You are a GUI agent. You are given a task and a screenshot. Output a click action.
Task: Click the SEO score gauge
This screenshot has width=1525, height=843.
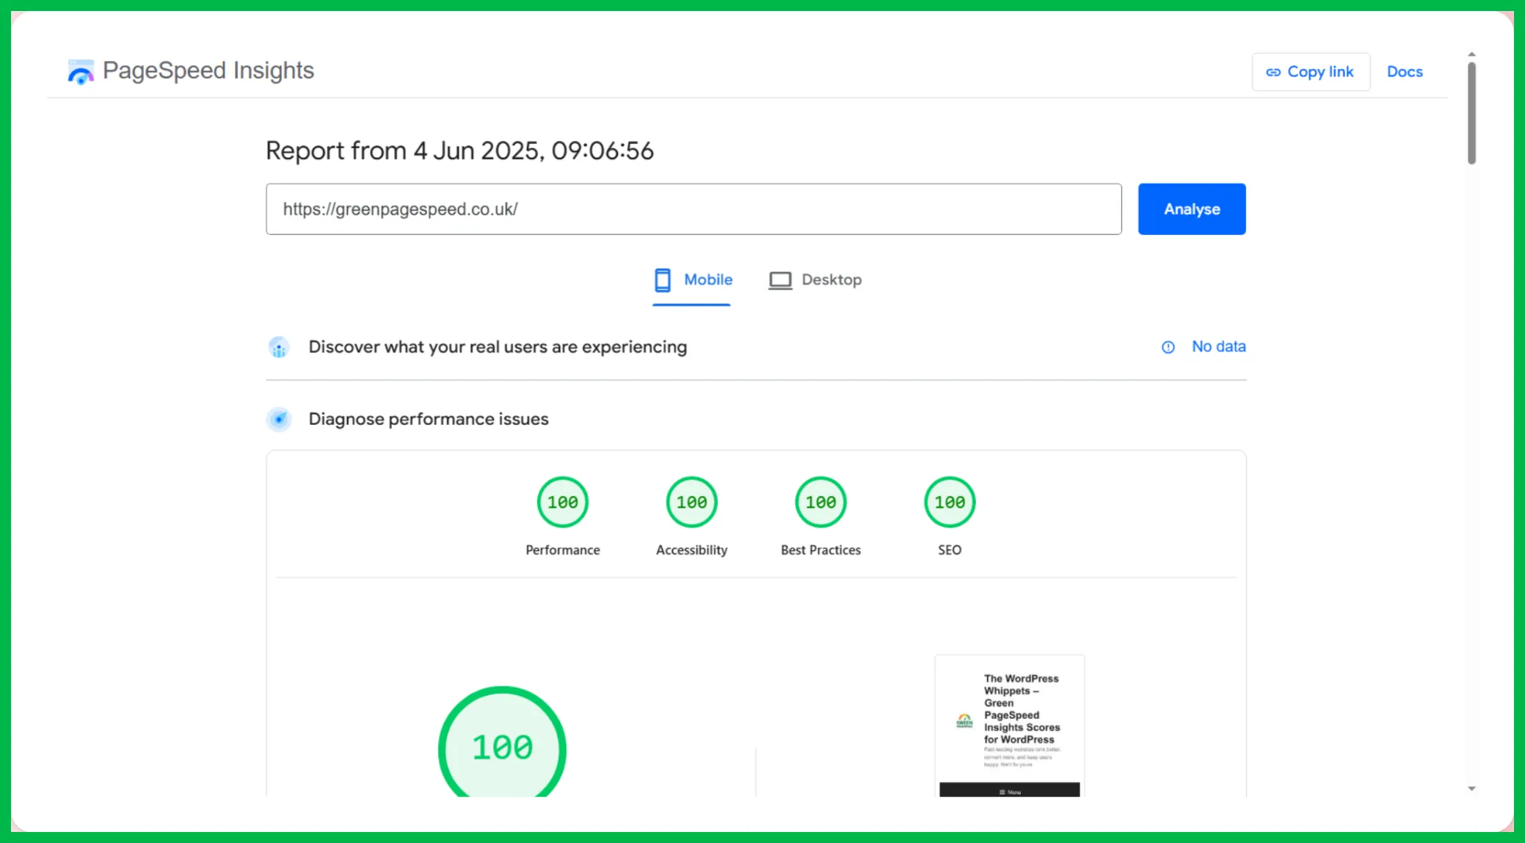950,503
